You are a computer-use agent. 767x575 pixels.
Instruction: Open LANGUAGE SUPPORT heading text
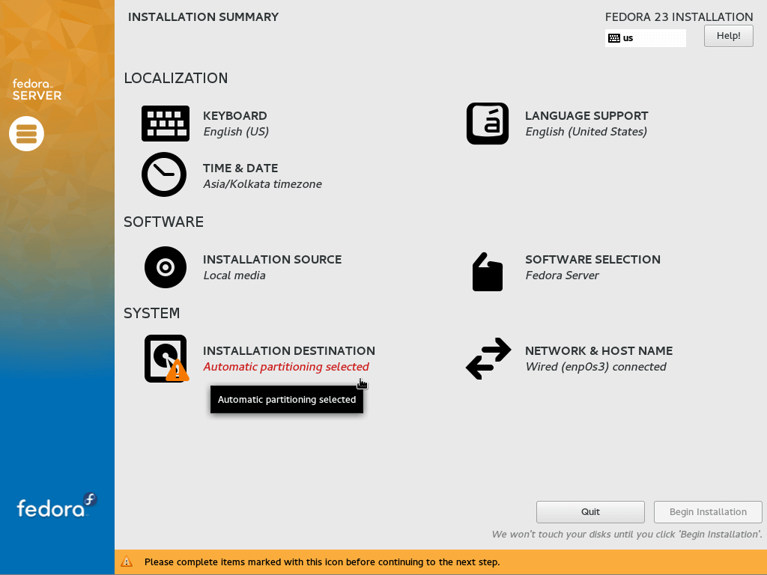click(586, 116)
